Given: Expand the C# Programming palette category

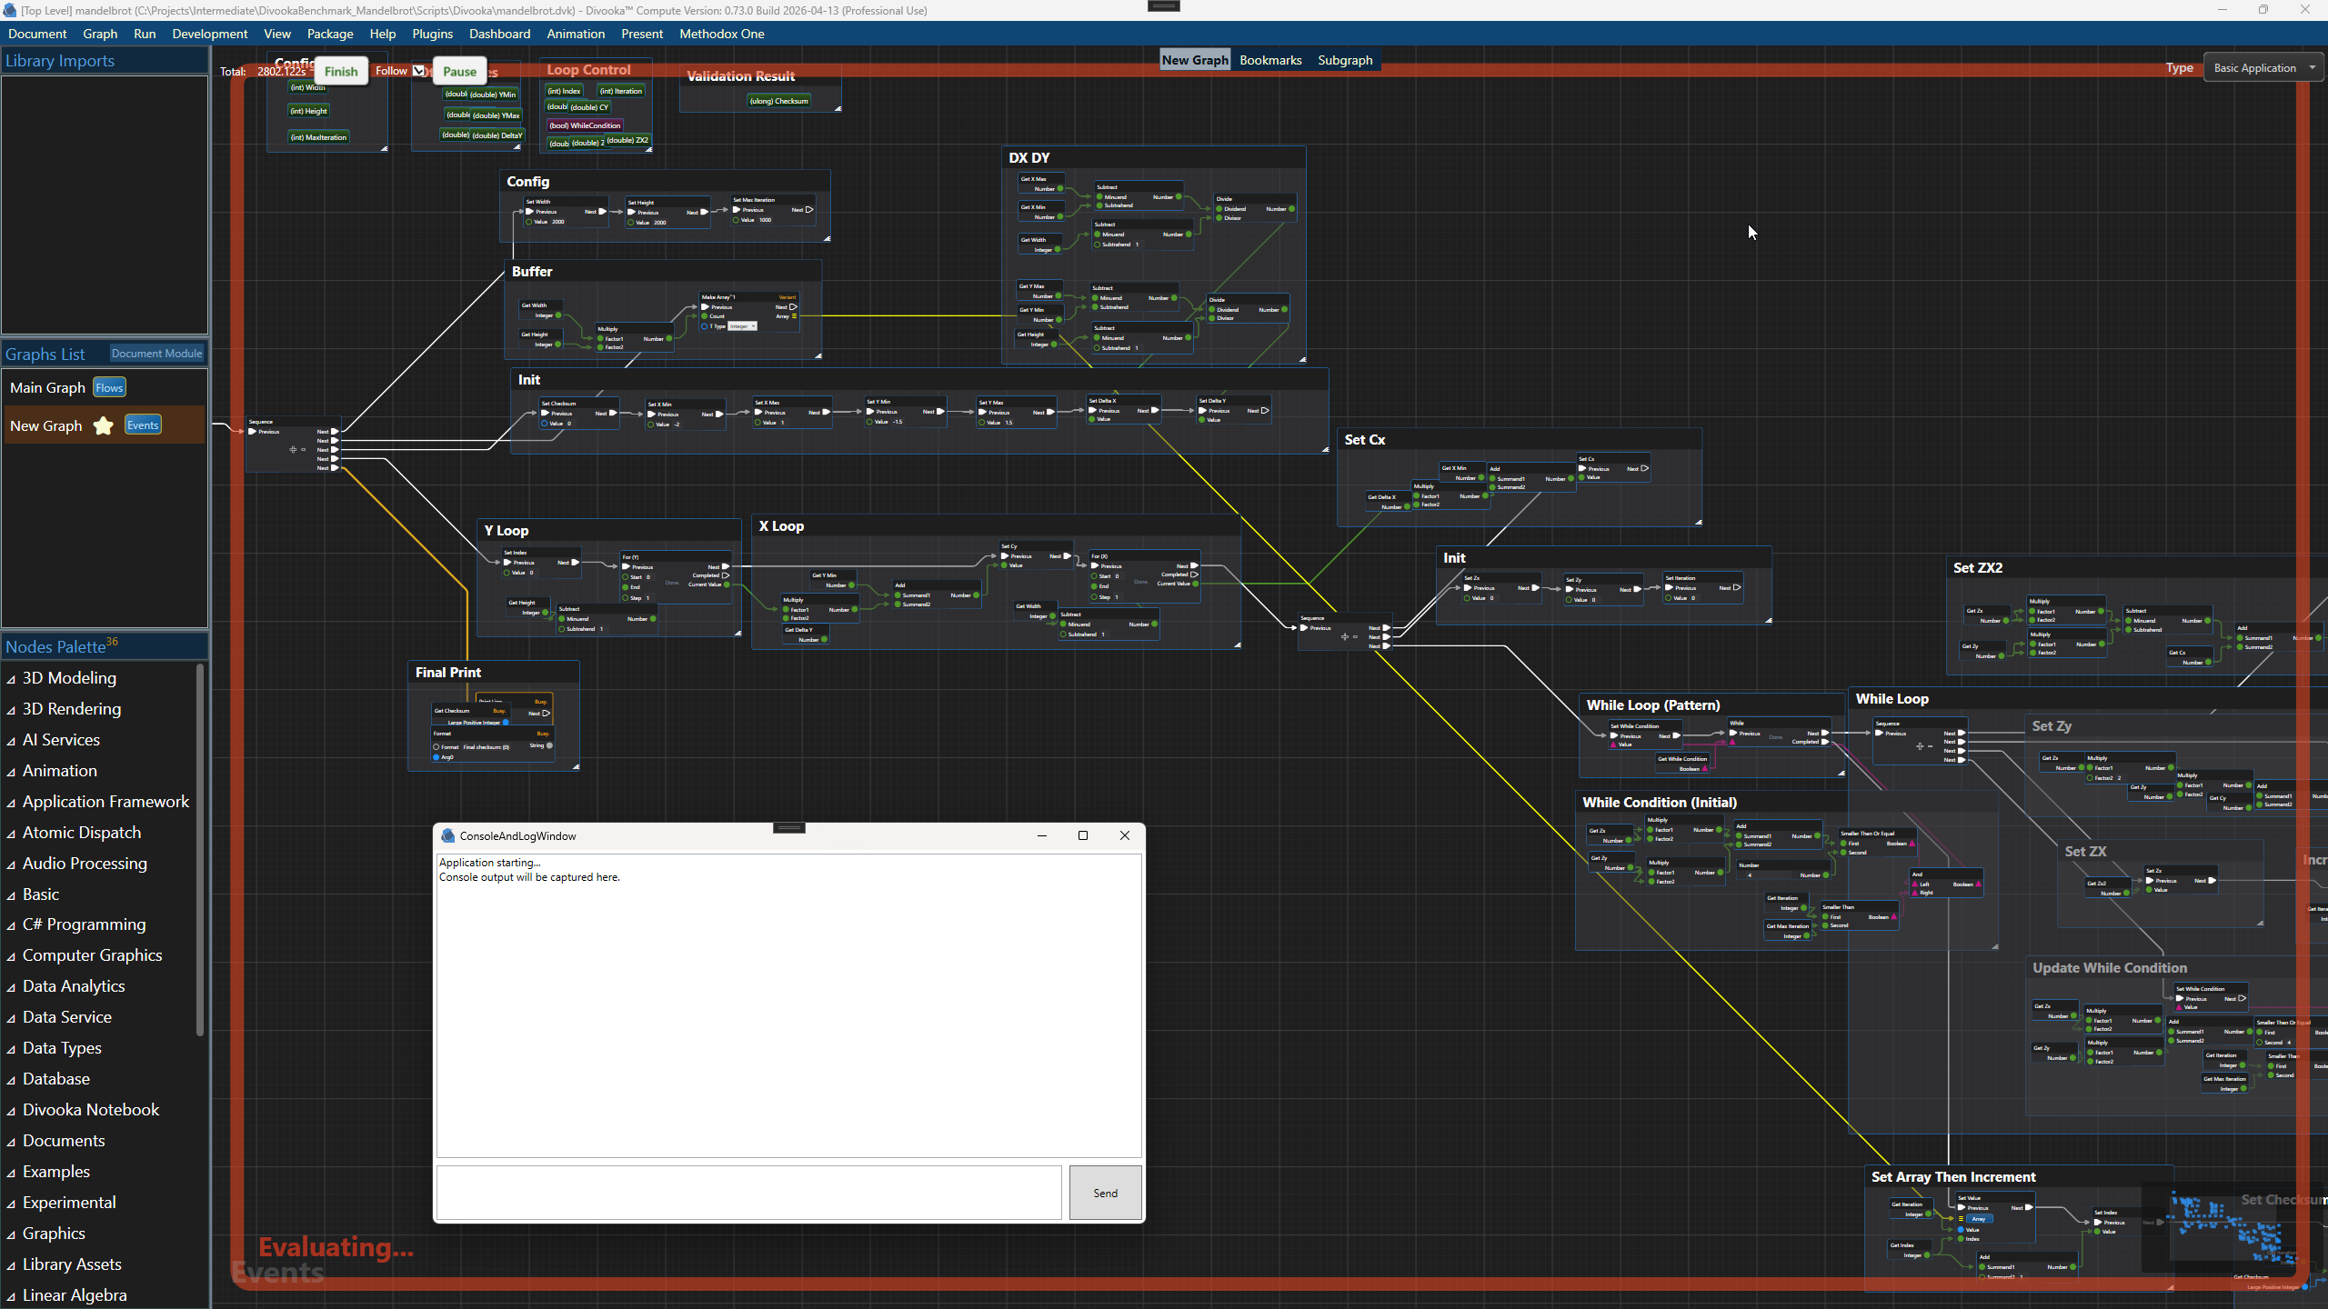Looking at the screenshot, I should [x=11, y=925].
